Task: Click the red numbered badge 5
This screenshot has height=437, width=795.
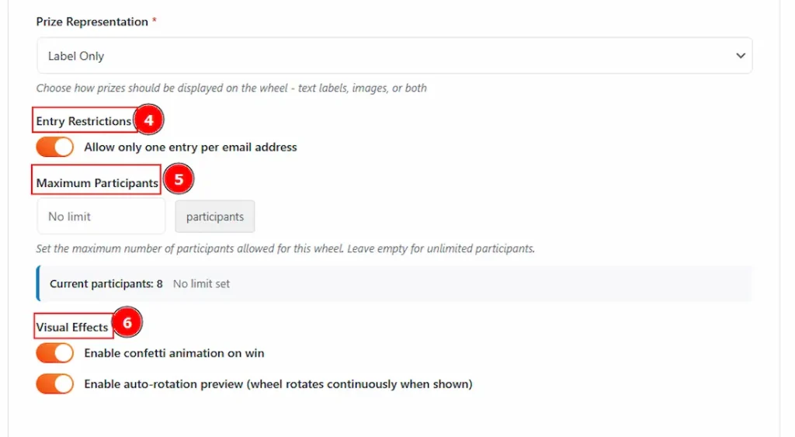Action: click(x=178, y=180)
